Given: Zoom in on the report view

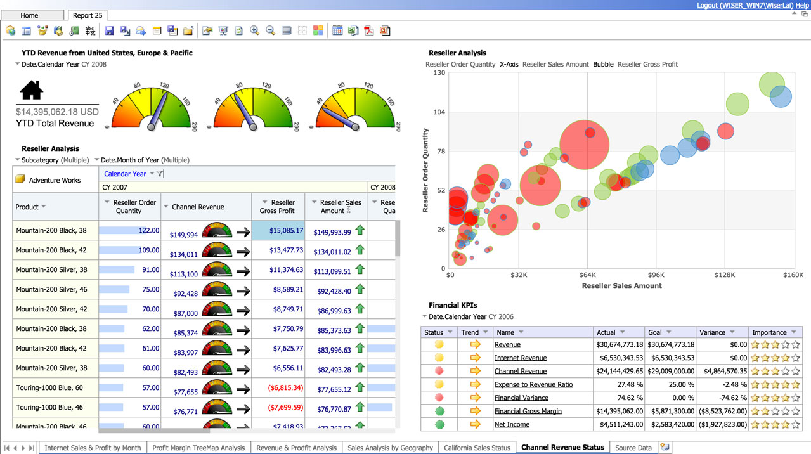Looking at the screenshot, I should point(254,30).
